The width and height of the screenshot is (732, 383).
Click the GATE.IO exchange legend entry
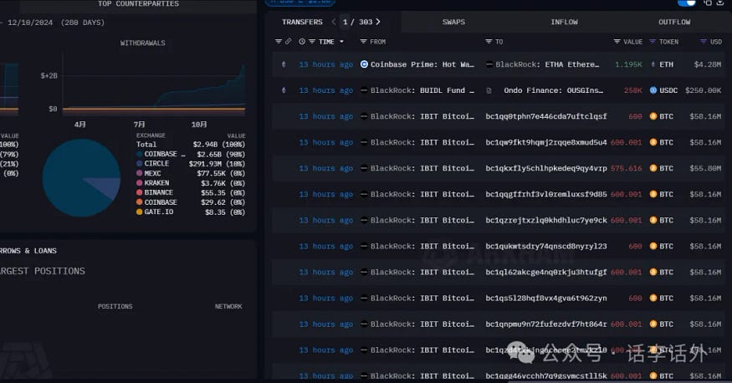click(x=155, y=212)
